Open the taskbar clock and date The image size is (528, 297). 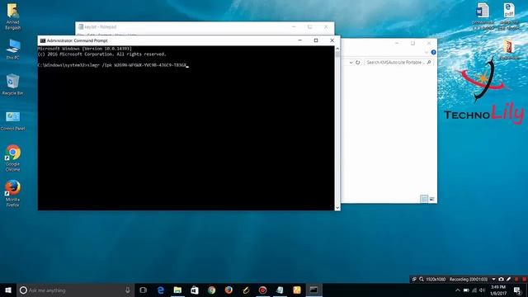(x=498, y=290)
